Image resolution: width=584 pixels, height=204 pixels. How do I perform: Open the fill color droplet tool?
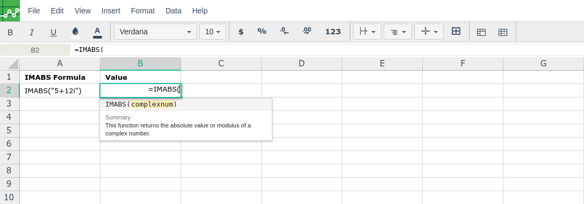point(75,32)
